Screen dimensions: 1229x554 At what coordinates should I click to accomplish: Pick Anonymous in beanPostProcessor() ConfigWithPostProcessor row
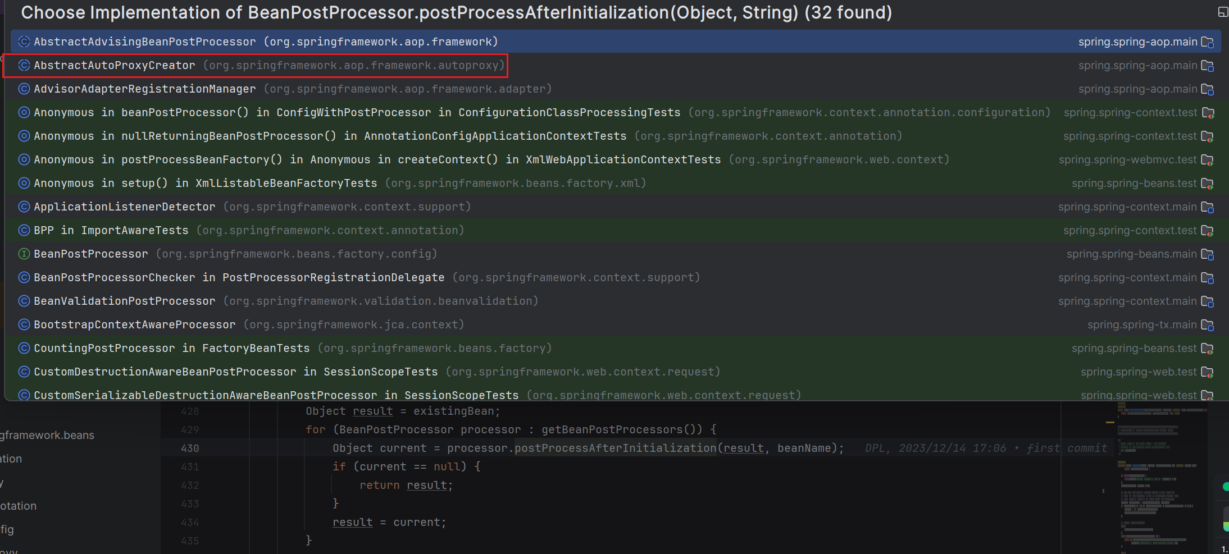click(x=616, y=112)
